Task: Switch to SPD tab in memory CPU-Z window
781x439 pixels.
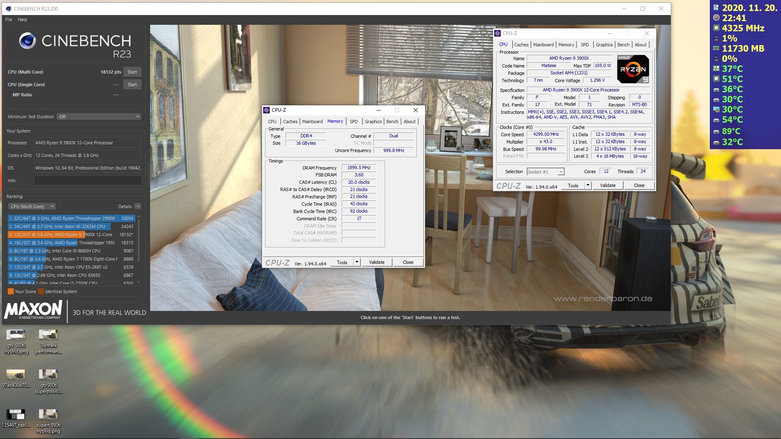Action: 353,122
